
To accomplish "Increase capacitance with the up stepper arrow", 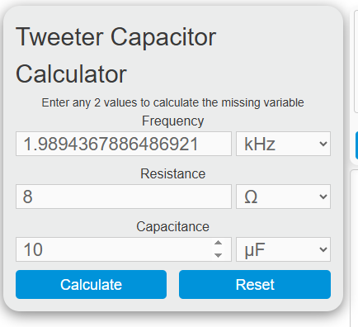I will [218, 243].
